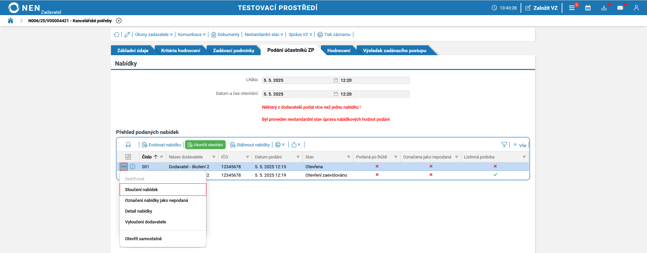Open the Stav column filter arrow
Screen dimensions: 647x253
click(x=348, y=157)
